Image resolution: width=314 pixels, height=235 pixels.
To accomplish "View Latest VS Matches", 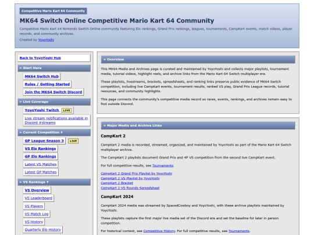I will click(41, 164).
